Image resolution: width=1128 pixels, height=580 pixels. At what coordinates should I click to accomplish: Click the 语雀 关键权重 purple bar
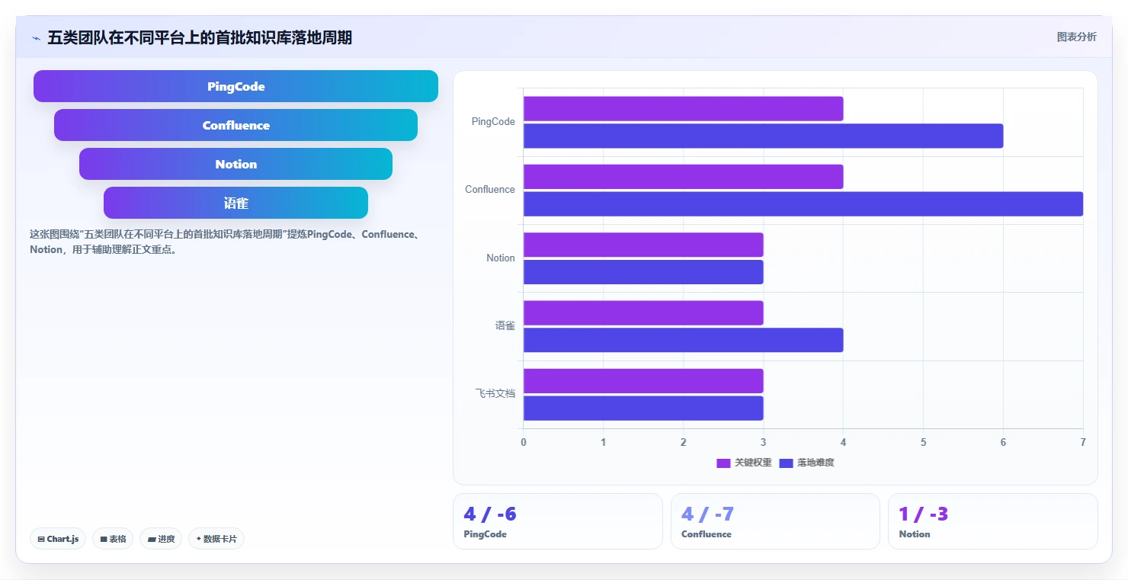tap(643, 312)
